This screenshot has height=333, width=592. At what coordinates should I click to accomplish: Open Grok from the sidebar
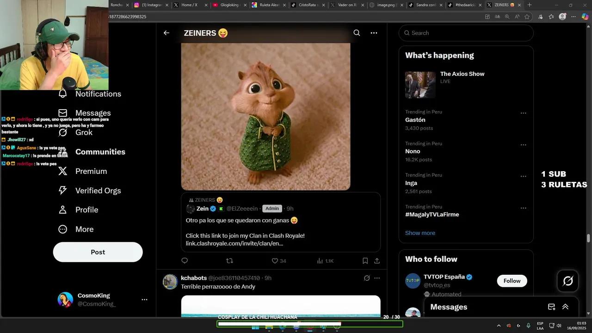point(76,133)
